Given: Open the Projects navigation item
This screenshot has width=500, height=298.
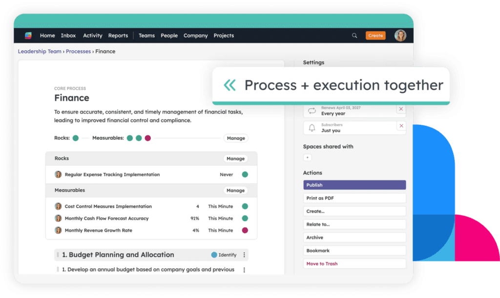Looking at the screenshot, I should [223, 35].
